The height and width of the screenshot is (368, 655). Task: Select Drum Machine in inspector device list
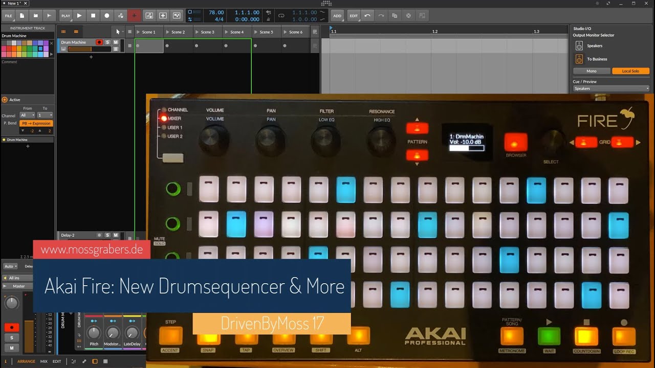coord(27,140)
